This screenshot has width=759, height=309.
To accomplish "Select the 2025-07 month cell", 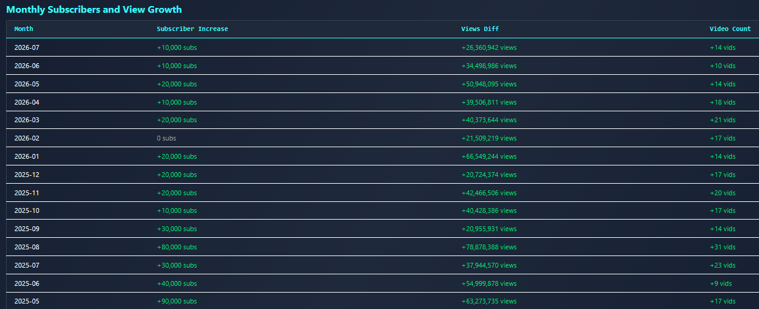I will click(27, 265).
